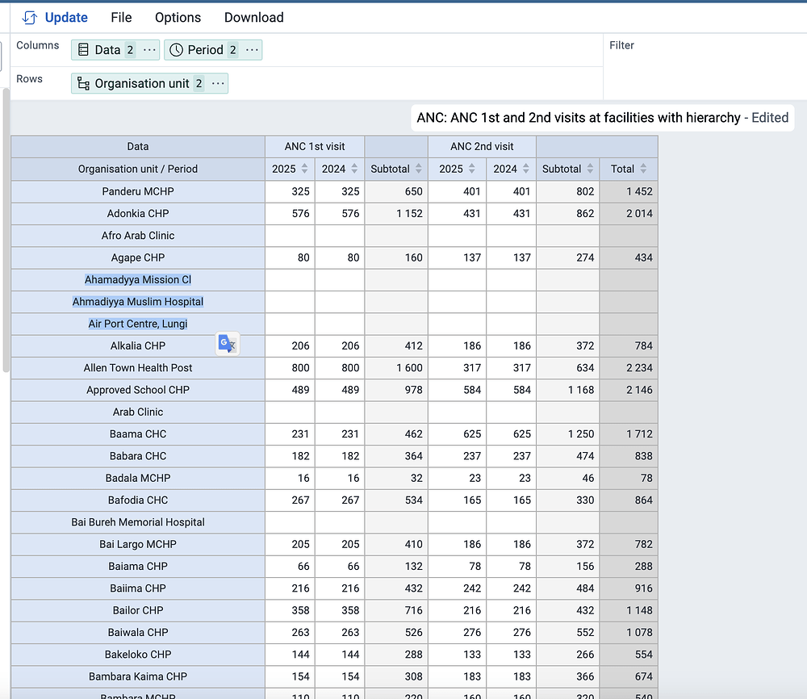Open the Data chip options menu

click(149, 50)
